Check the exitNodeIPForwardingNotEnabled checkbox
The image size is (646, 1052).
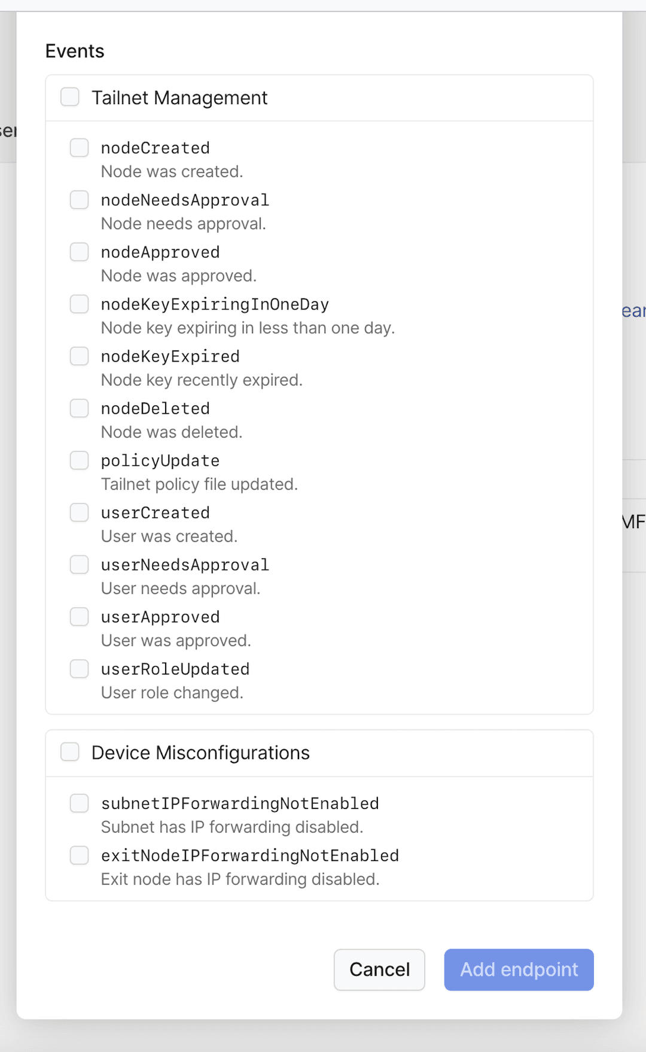[x=79, y=855]
